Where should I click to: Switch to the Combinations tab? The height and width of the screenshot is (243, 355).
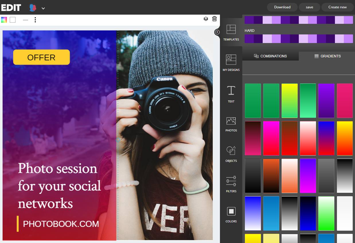pos(270,56)
